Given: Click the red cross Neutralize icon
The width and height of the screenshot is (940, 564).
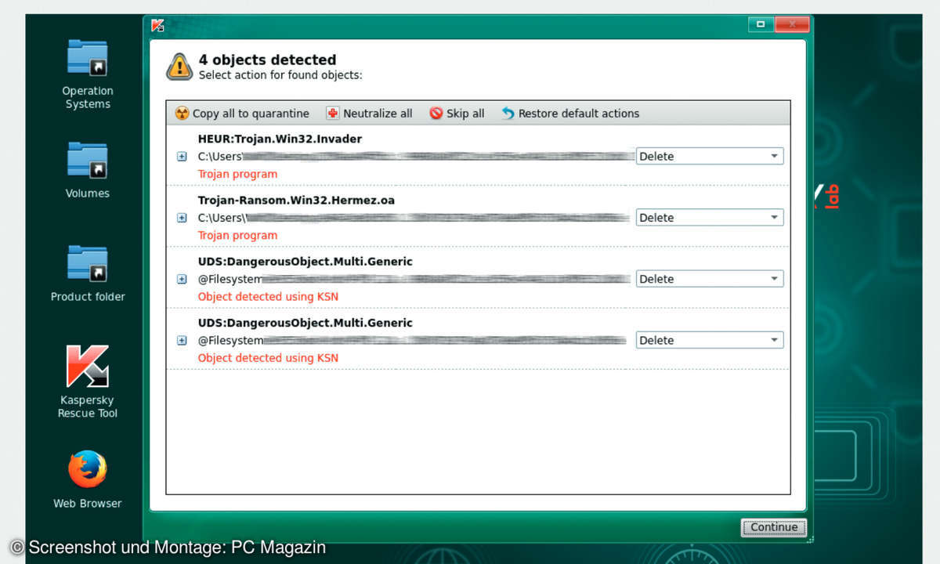Looking at the screenshot, I should pyautogui.click(x=333, y=114).
